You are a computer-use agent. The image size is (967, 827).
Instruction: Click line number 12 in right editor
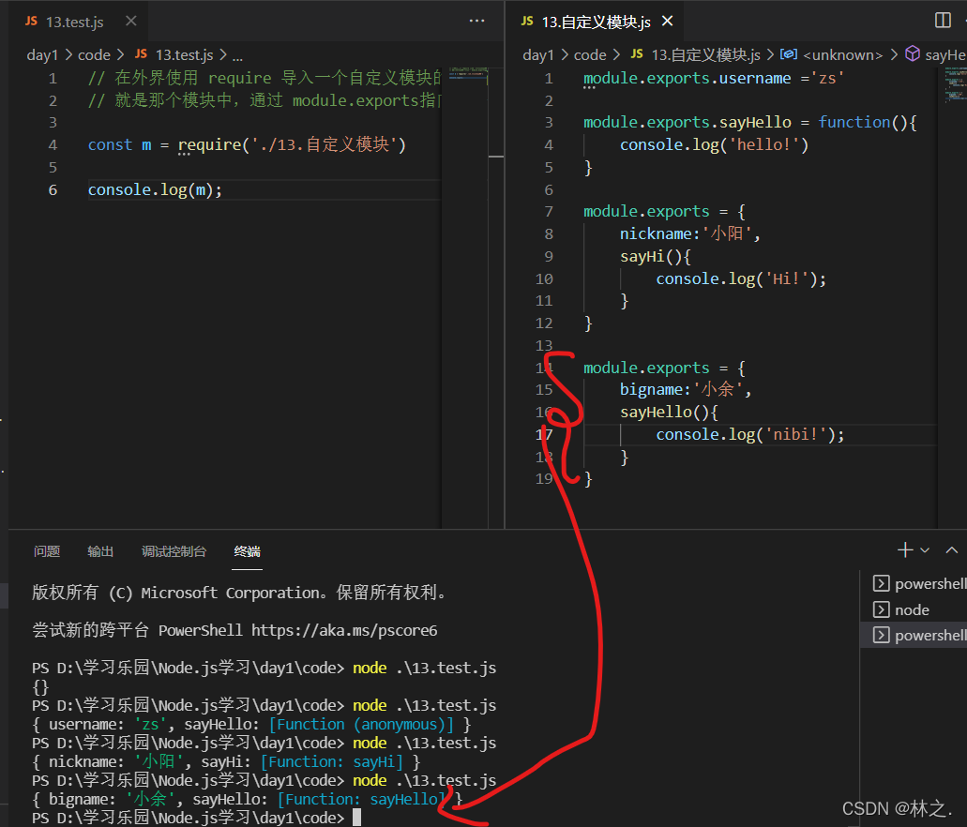544,323
